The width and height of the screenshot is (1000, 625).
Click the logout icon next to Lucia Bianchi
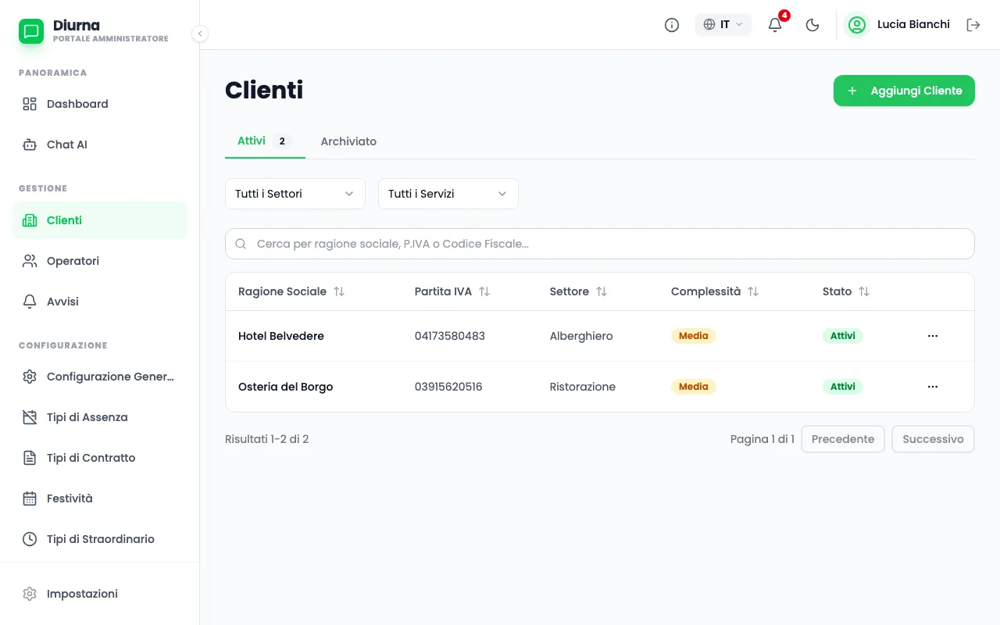click(973, 25)
